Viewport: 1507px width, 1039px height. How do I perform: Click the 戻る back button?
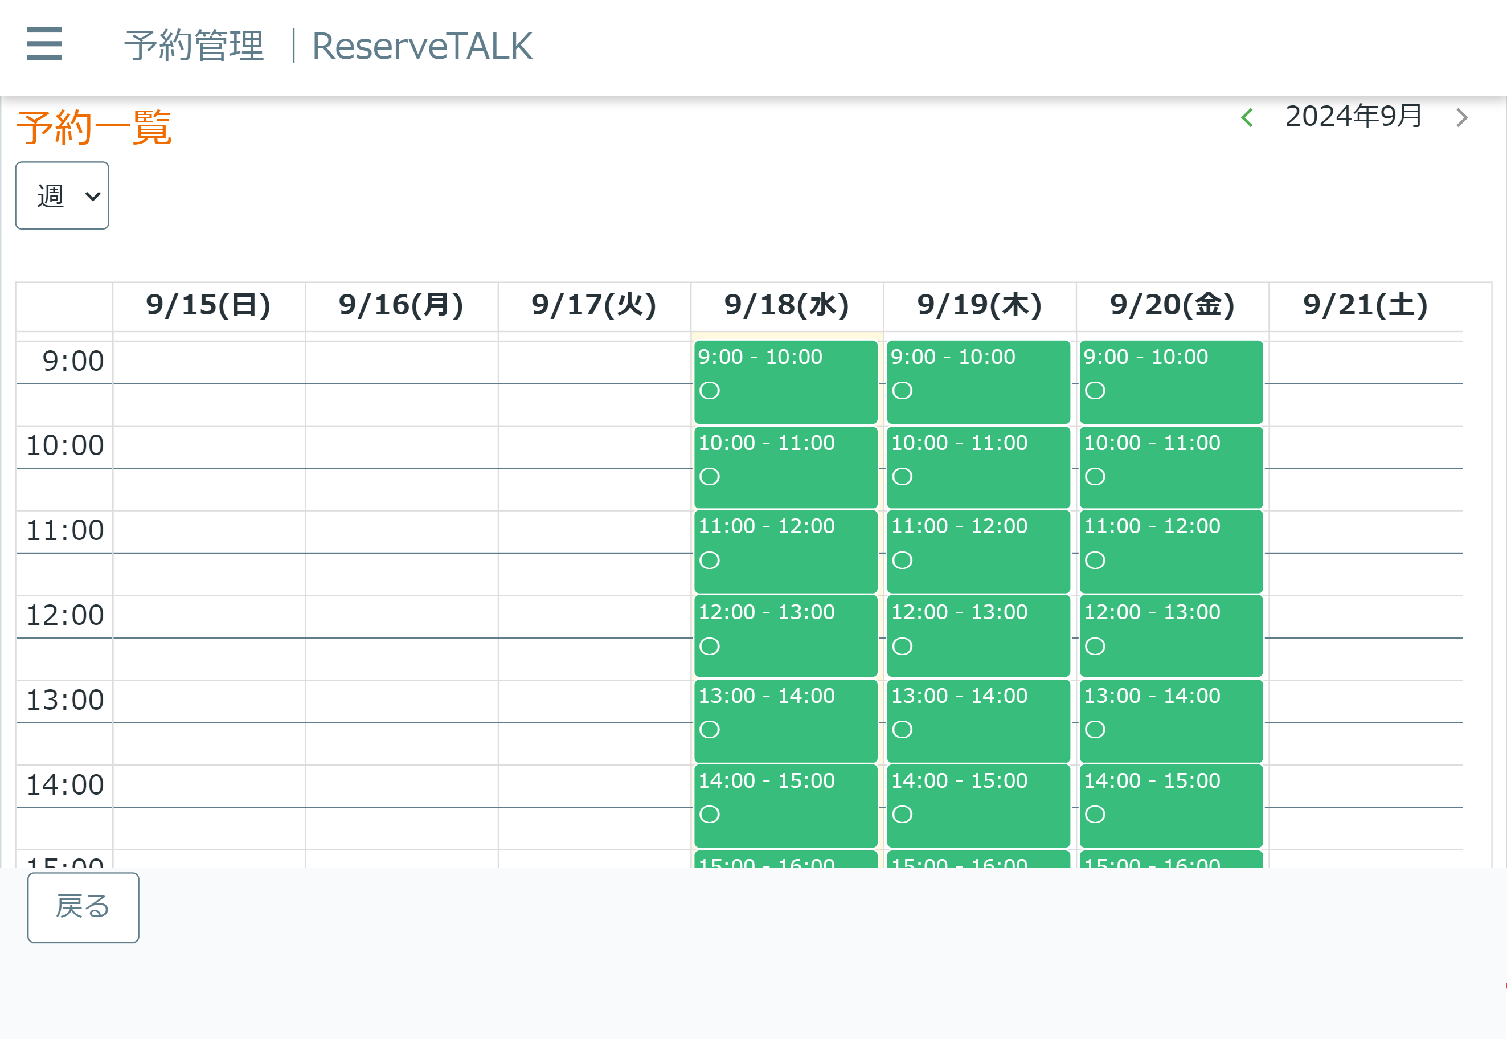[x=83, y=907]
